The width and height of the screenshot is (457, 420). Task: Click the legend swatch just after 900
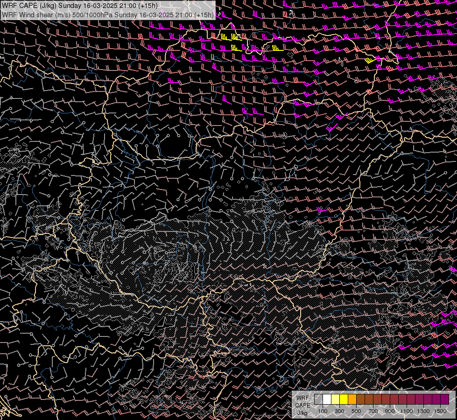[394, 399]
